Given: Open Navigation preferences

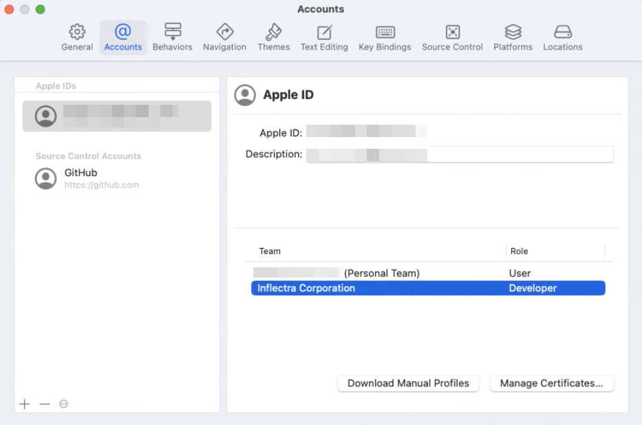Looking at the screenshot, I should click(224, 37).
